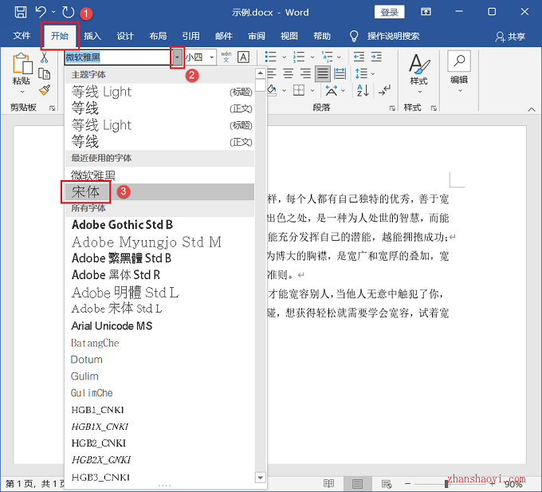Click the zoom slider handle
This screenshot has width=542, height=492.
coord(446,483)
